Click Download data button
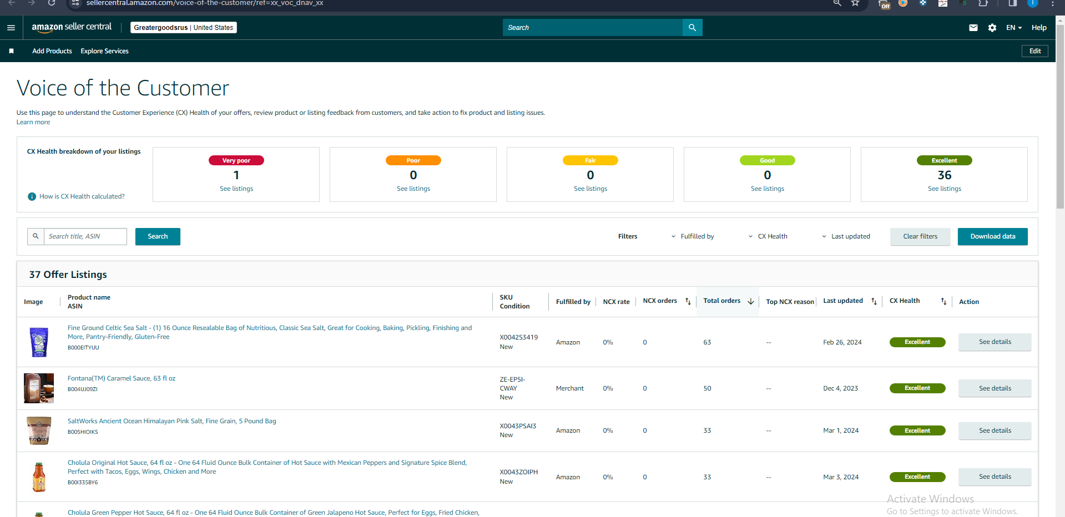This screenshot has width=1065, height=517. 993,236
